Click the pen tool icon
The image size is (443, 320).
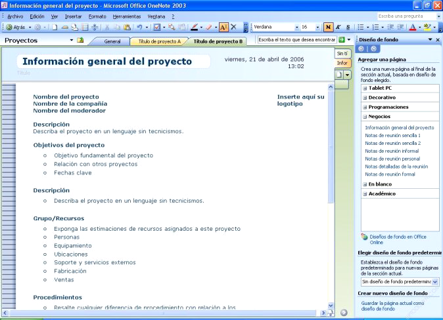click(195, 28)
